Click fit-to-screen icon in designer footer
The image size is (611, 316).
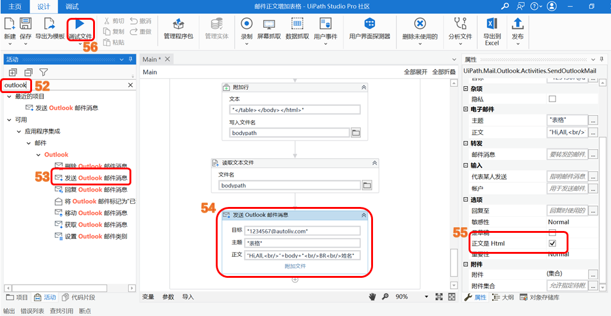point(439,296)
